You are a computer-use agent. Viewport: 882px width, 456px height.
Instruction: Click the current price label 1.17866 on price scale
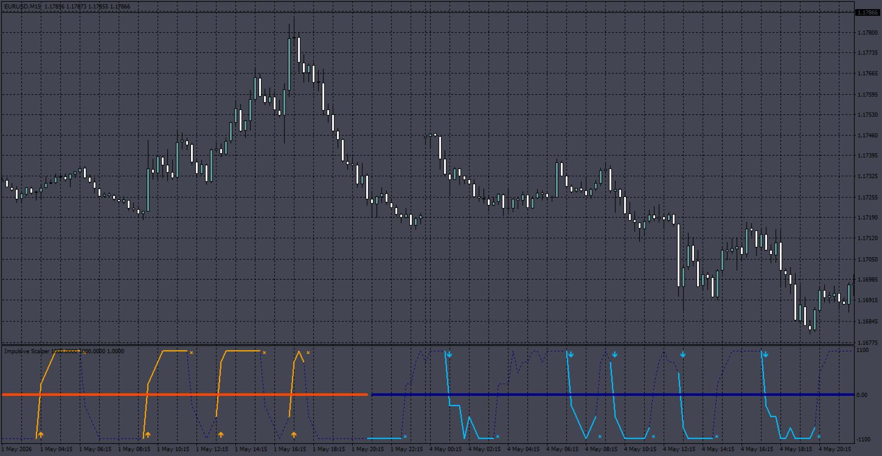[x=867, y=12]
